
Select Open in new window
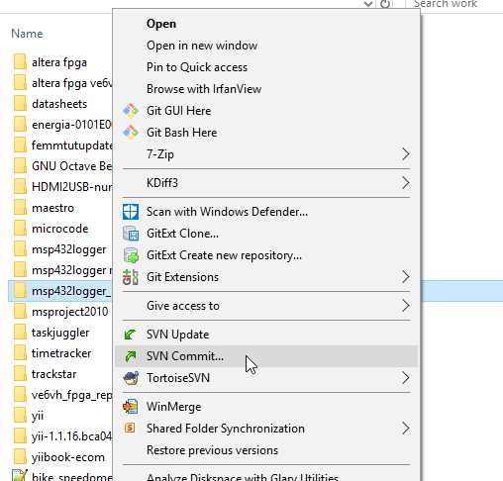tap(202, 46)
